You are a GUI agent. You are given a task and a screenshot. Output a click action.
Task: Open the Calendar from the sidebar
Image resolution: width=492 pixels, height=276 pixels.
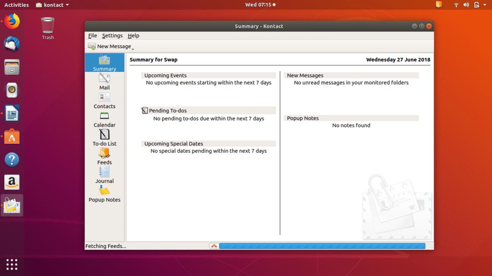point(104,119)
